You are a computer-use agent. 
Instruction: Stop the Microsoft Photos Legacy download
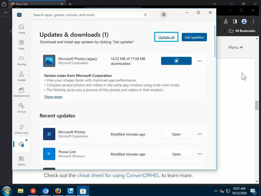coord(176,61)
